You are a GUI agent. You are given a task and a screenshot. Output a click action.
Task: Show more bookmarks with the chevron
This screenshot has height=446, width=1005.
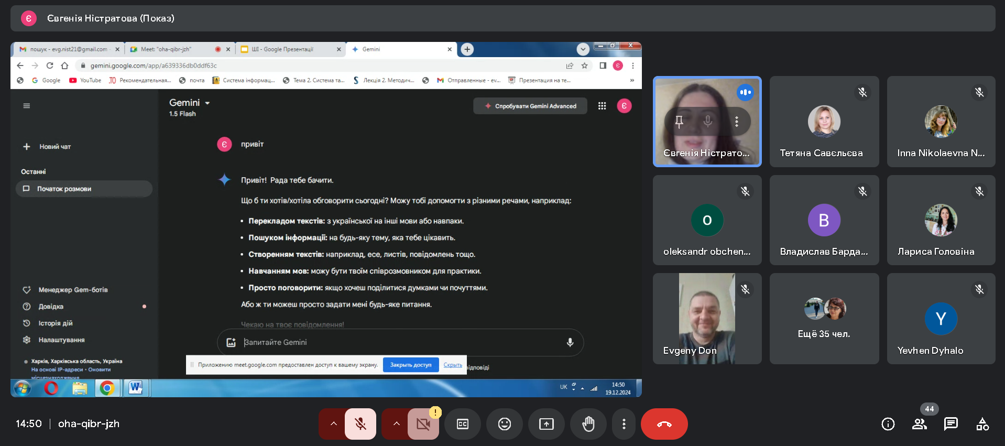(x=632, y=80)
